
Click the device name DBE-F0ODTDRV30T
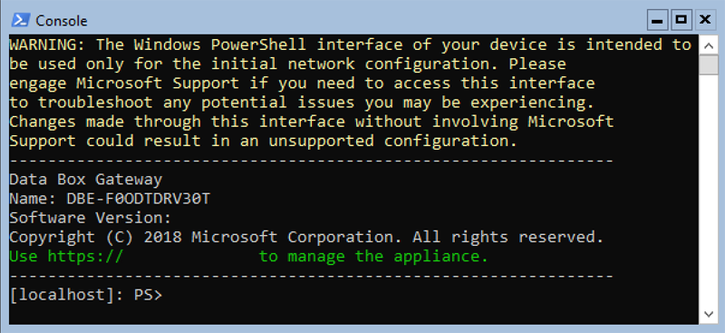coord(139,199)
